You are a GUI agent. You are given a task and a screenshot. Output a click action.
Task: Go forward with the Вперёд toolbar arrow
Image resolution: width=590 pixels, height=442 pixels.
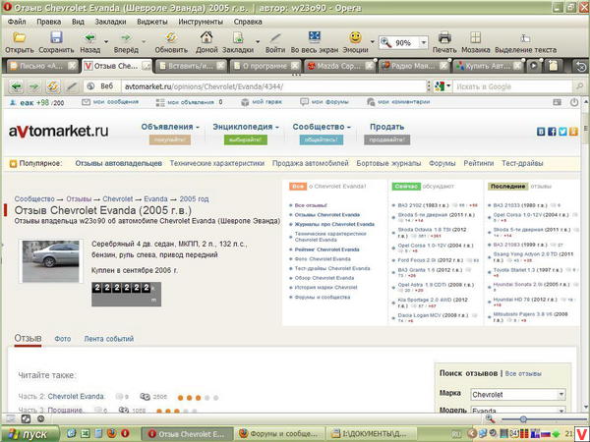point(126,37)
